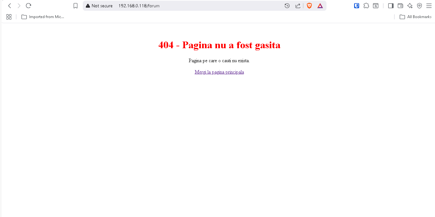This screenshot has width=435, height=217.
Task: Reload the current page
Action: coord(29,6)
